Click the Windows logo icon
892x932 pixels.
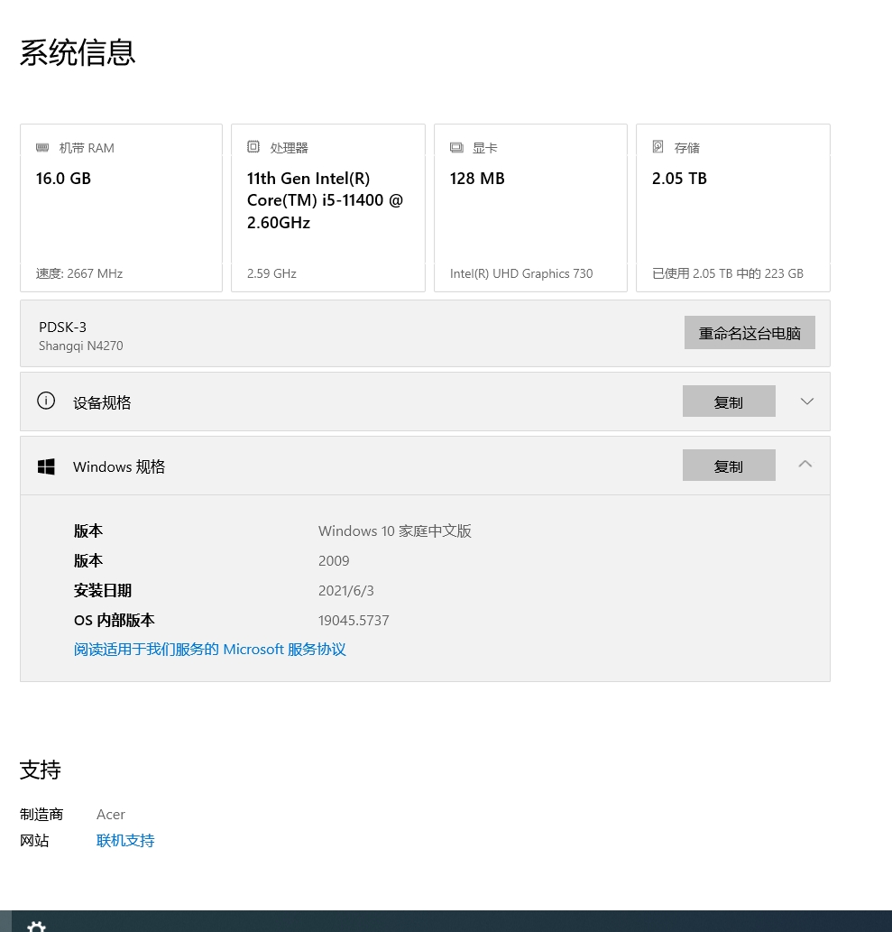coord(46,466)
